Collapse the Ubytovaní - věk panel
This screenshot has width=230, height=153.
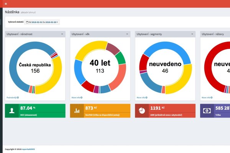point(127,34)
